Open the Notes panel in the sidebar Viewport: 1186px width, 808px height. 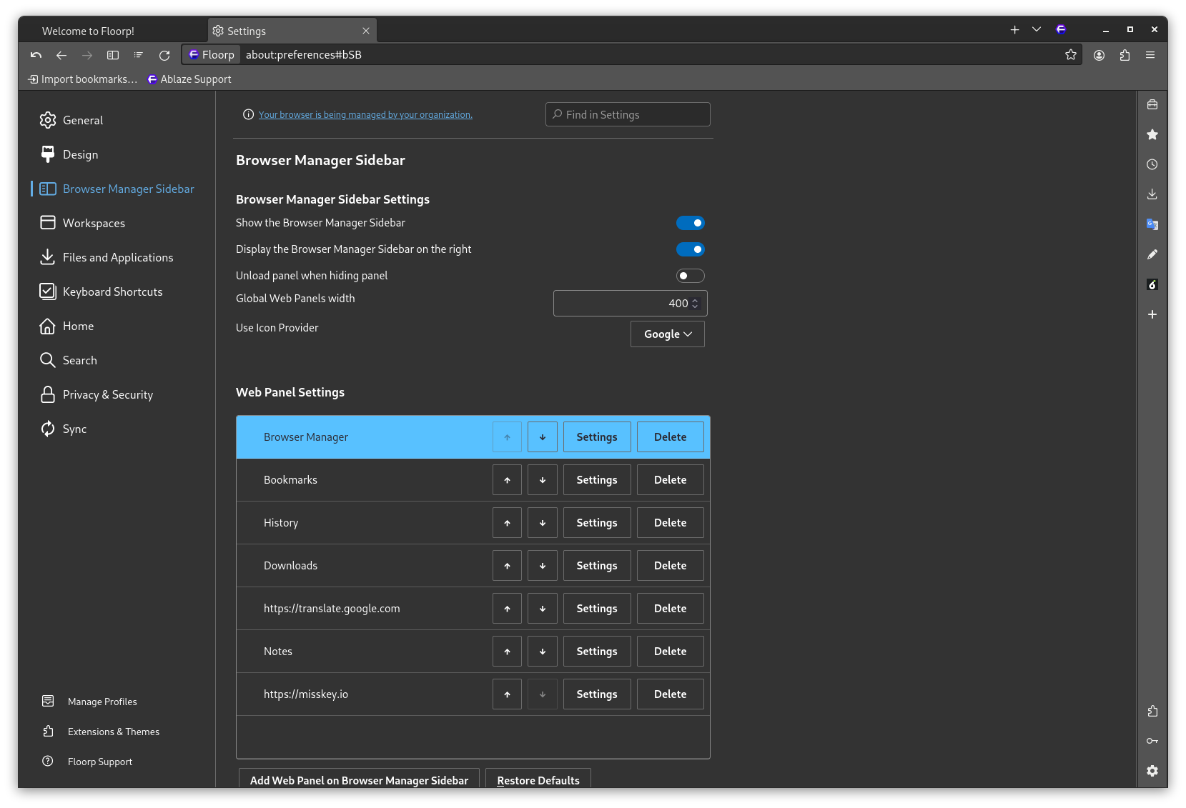click(1152, 254)
